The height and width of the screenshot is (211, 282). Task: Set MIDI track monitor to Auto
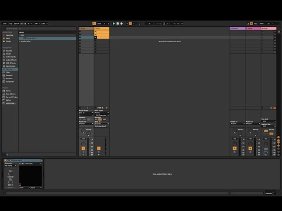click(x=100, y=120)
